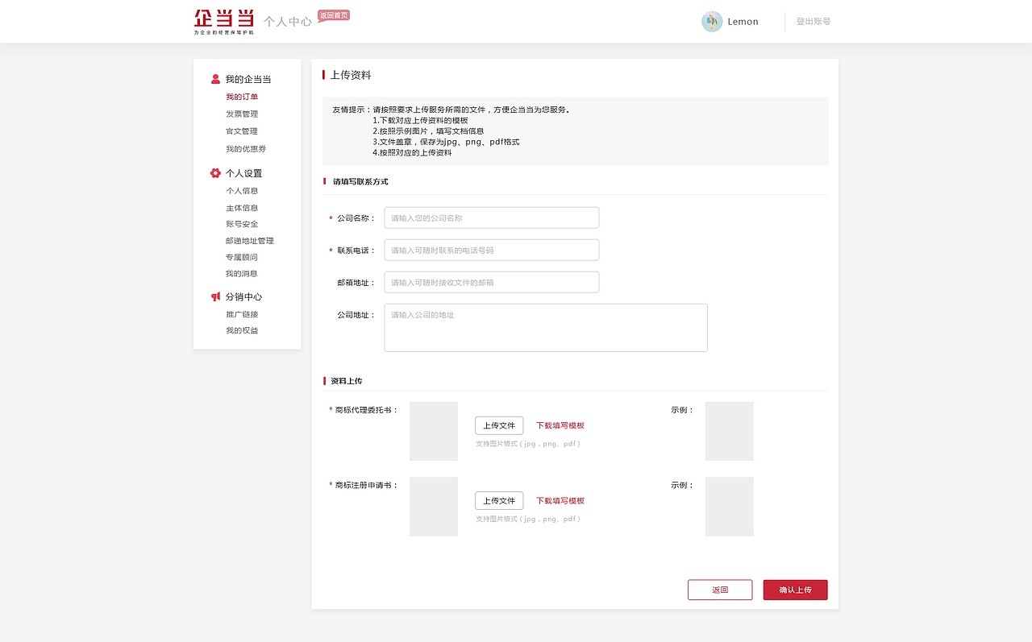This screenshot has width=1032, height=642.
Task: Open 专属顾问 in sidebar
Action: click(242, 257)
